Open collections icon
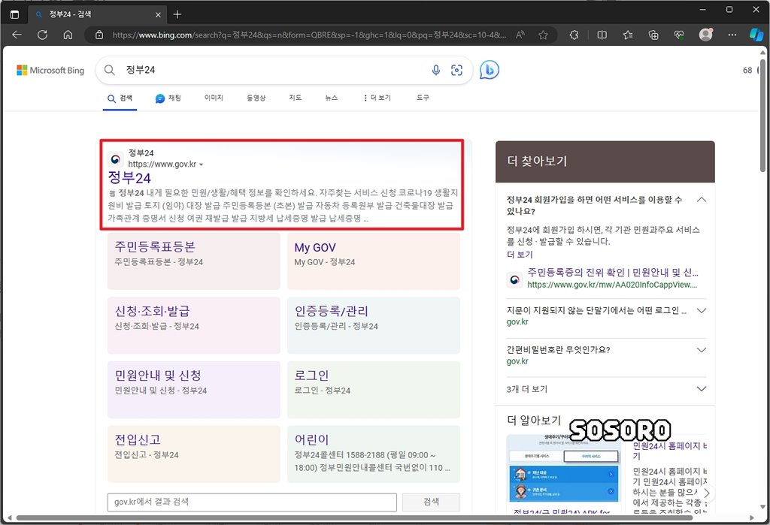Screen dimensions: 770x525 [653, 35]
